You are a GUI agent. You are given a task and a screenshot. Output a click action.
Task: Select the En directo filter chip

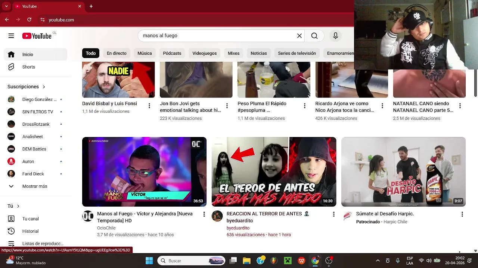pos(117,53)
